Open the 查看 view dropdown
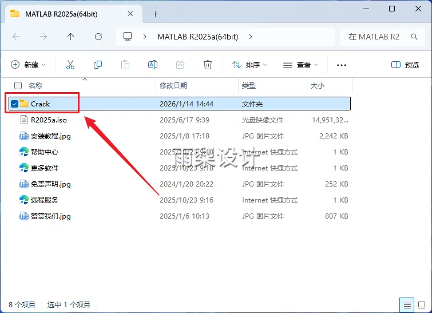The width and height of the screenshot is (432, 313). pyautogui.click(x=300, y=65)
